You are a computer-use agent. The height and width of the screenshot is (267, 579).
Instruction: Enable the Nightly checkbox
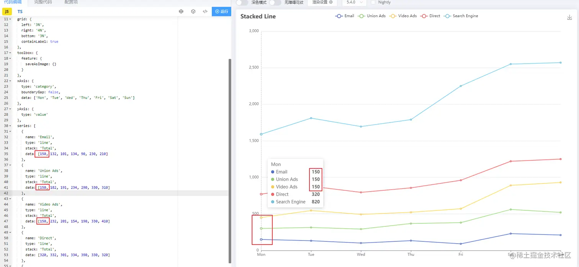point(373,2)
